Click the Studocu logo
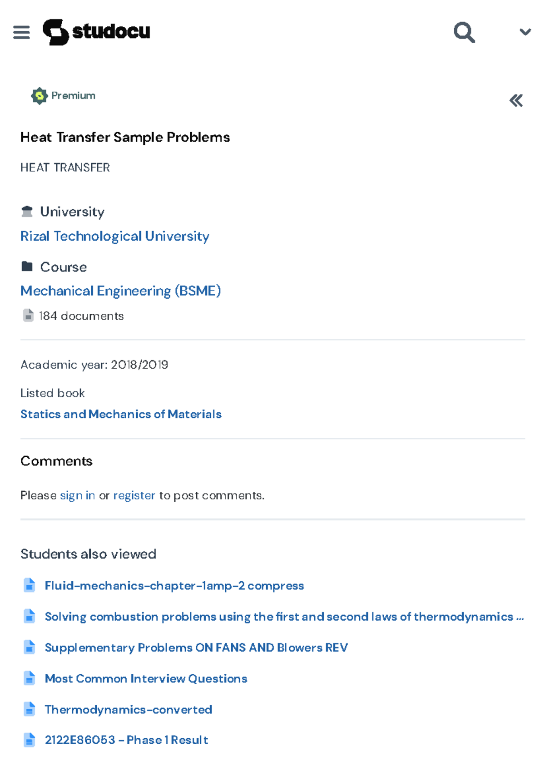 (x=96, y=32)
